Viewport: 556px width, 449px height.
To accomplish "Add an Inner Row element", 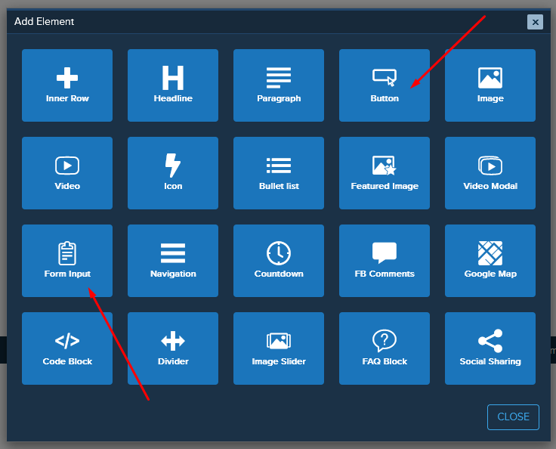I will tap(67, 85).
